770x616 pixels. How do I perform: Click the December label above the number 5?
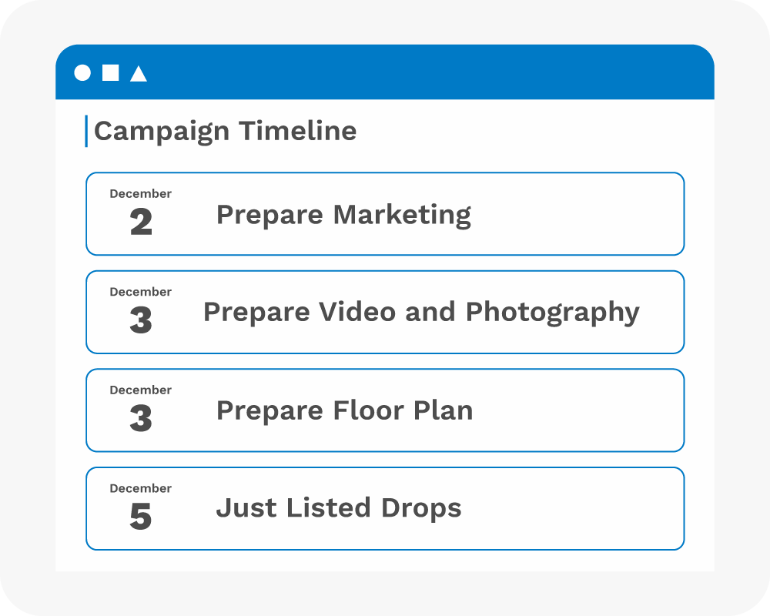140,488
